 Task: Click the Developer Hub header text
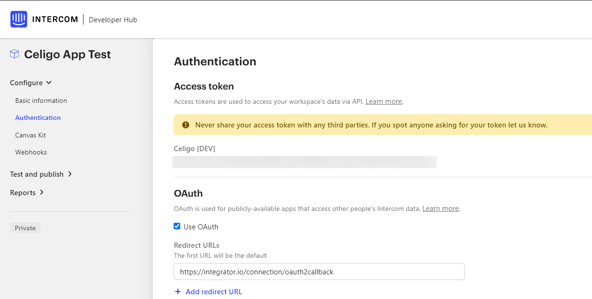[113, 19]
